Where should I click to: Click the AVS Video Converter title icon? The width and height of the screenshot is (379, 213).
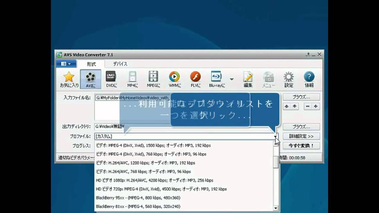pos(60,55)
